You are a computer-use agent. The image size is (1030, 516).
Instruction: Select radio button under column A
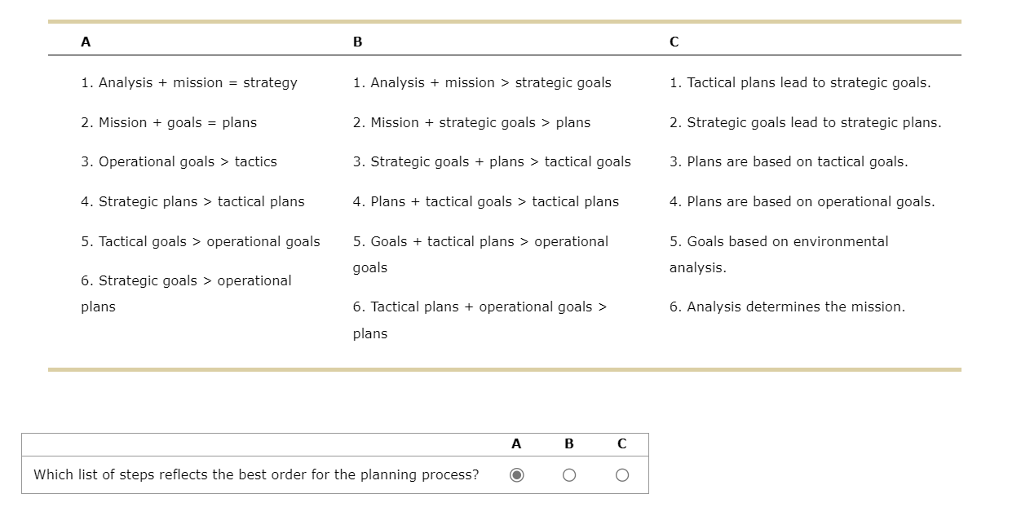pyautogui.click(x=516, y=474)
